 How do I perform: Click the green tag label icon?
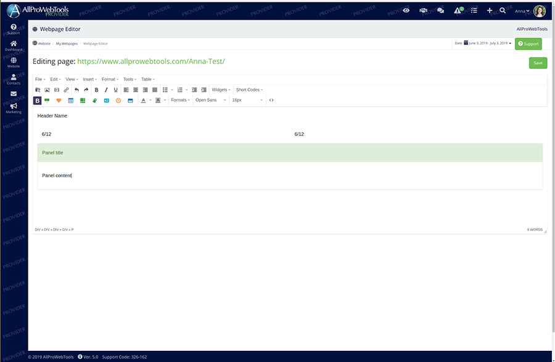click(94, 100)
